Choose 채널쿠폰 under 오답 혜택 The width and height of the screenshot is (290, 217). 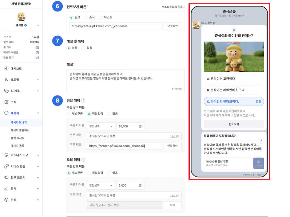[x=69, y=173]
